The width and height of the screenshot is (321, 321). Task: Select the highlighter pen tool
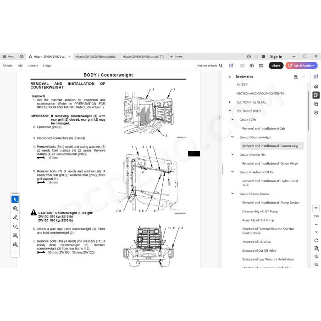click(15, 217)
